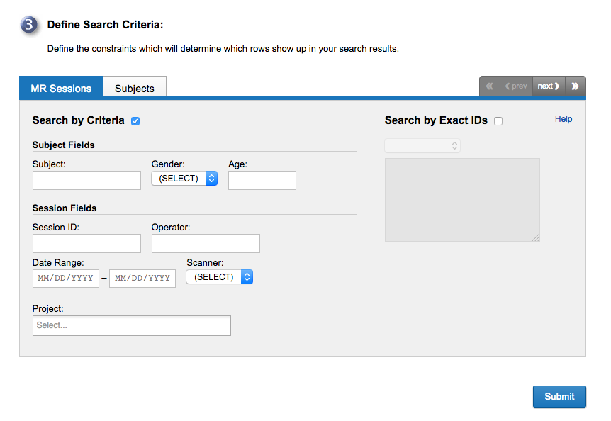611x421 pixels.
Task: Go to previous step with prev
Action: tap(516, 86)
